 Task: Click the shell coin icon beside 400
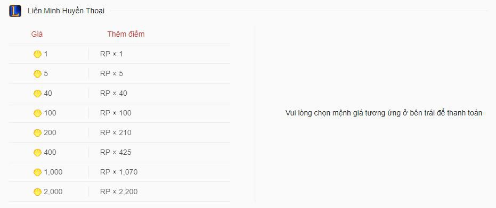pos(37,153)
